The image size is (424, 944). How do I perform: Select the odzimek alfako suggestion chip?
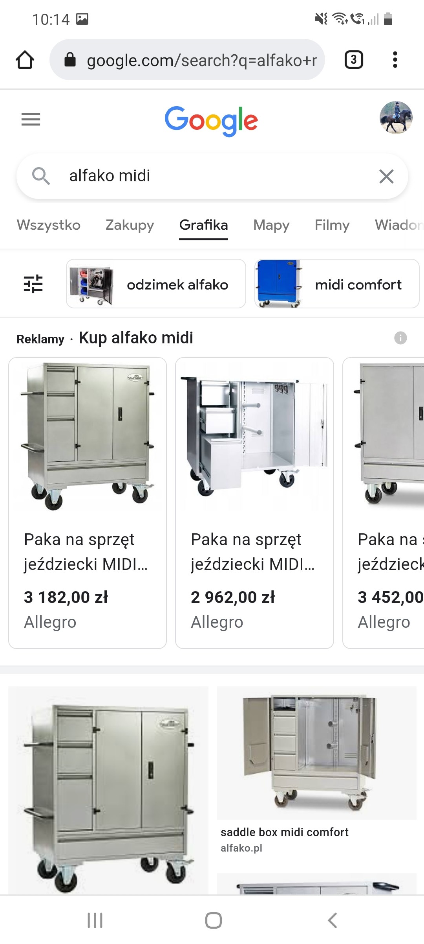156,284
